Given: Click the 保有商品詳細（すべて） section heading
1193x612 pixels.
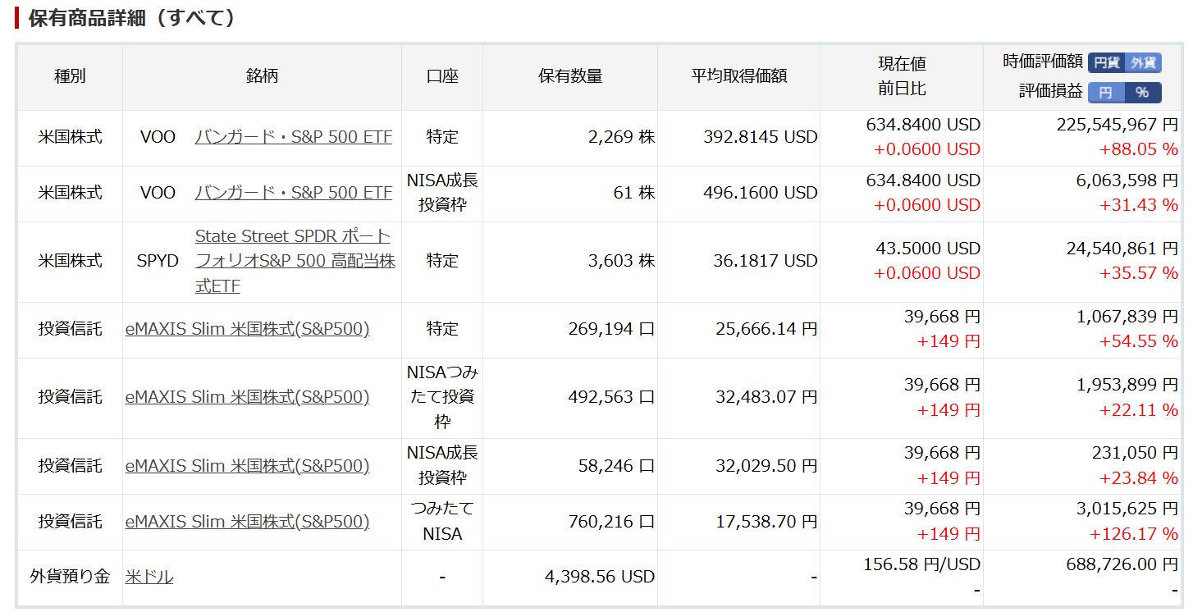Looking at the screenshot, I should pyautogui.click(x=131, y=18).
